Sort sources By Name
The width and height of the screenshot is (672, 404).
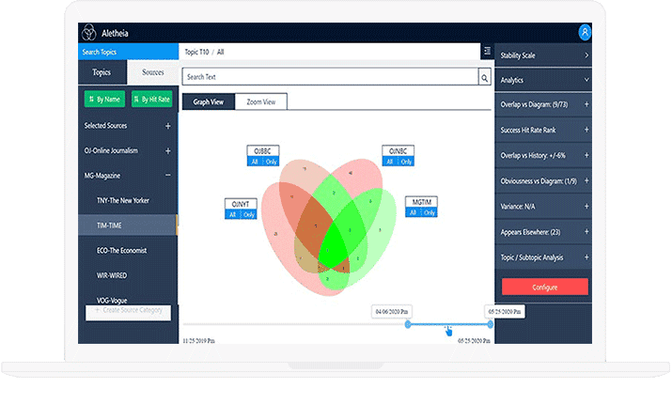[x=102, y=99]
